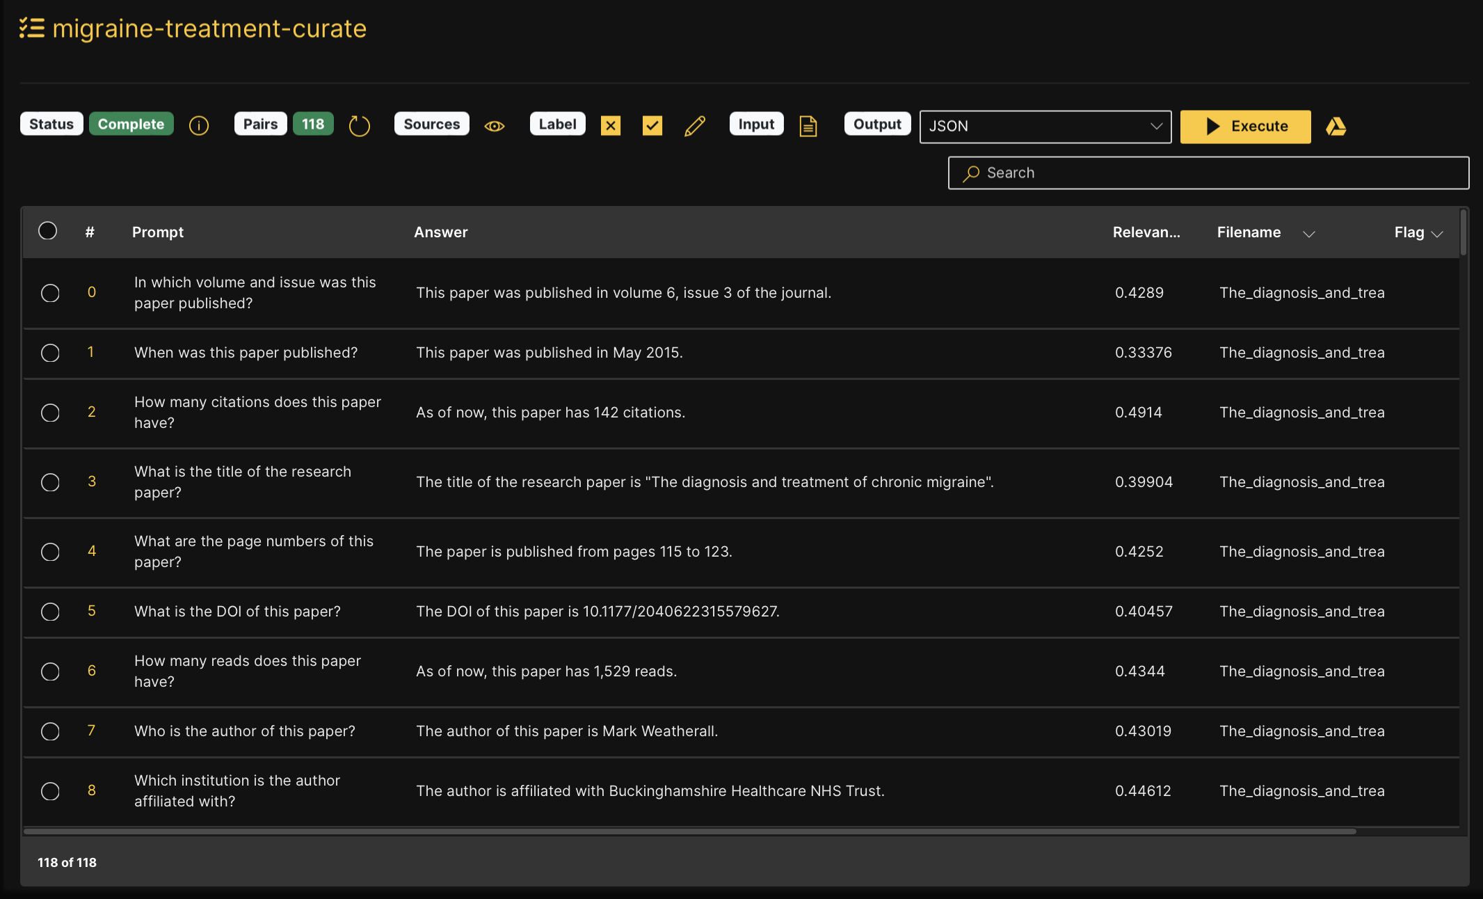Viewport: 1483px width, 899px height.
Task: Click the pencil icon to edit a label
Action: pos(694,126)
